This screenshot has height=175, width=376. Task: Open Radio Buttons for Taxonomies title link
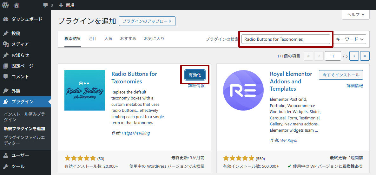(x=134, y=78)
